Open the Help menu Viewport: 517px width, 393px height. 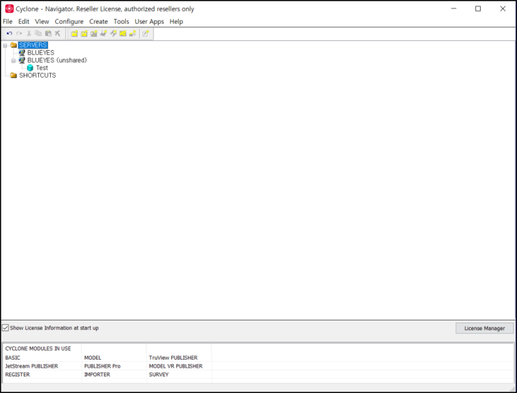(176, 22)
